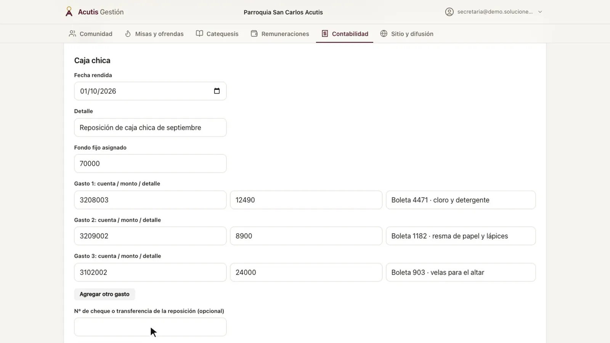Click the user account avatar icon
The height and width of the screenshot is (343, 610).
point(449,12)
